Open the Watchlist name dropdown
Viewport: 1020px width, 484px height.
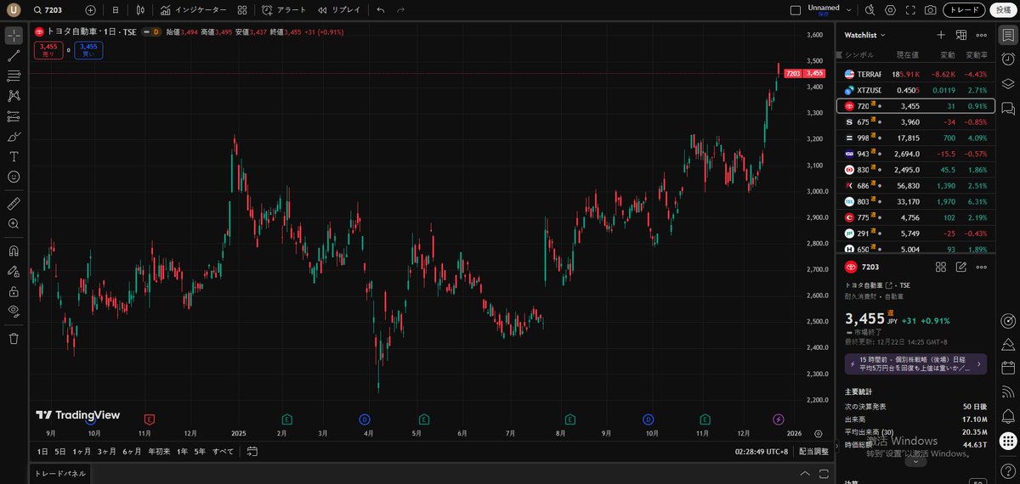click(x=864, y=35)
